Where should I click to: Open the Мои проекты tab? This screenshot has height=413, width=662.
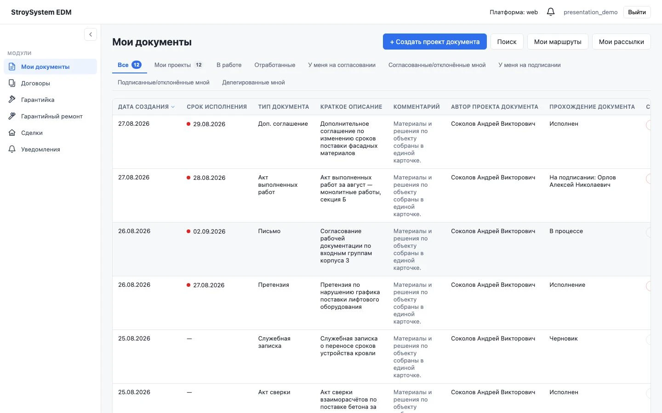(x=178, y=65)
